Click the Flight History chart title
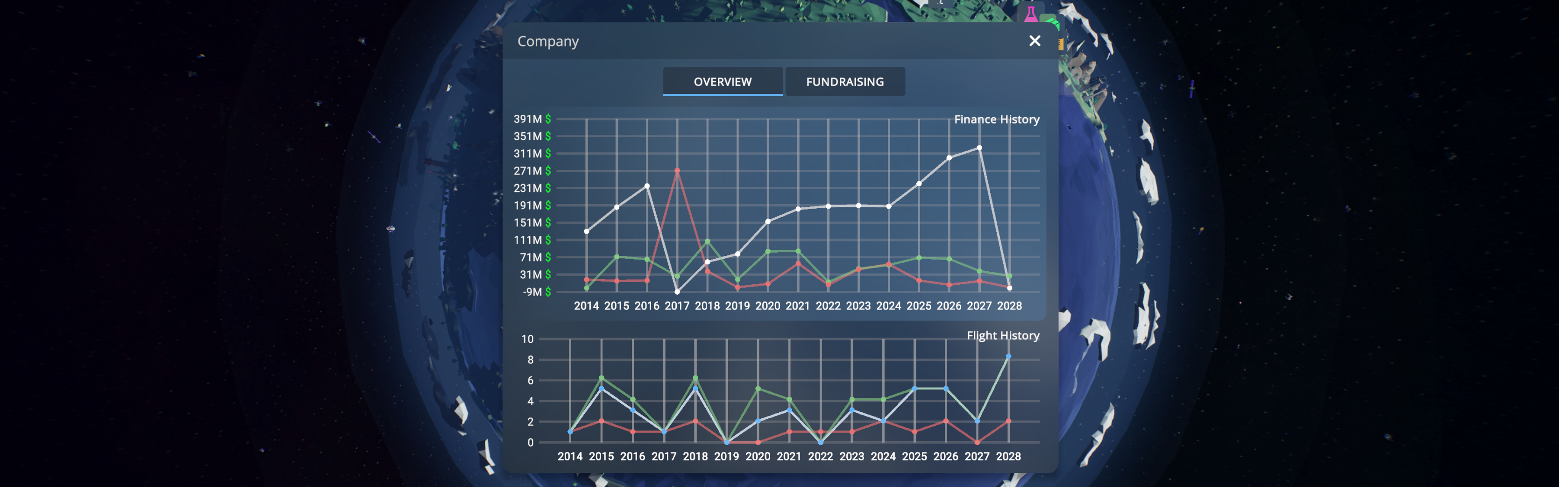 pyautogui.click(x=1002, y=335)
